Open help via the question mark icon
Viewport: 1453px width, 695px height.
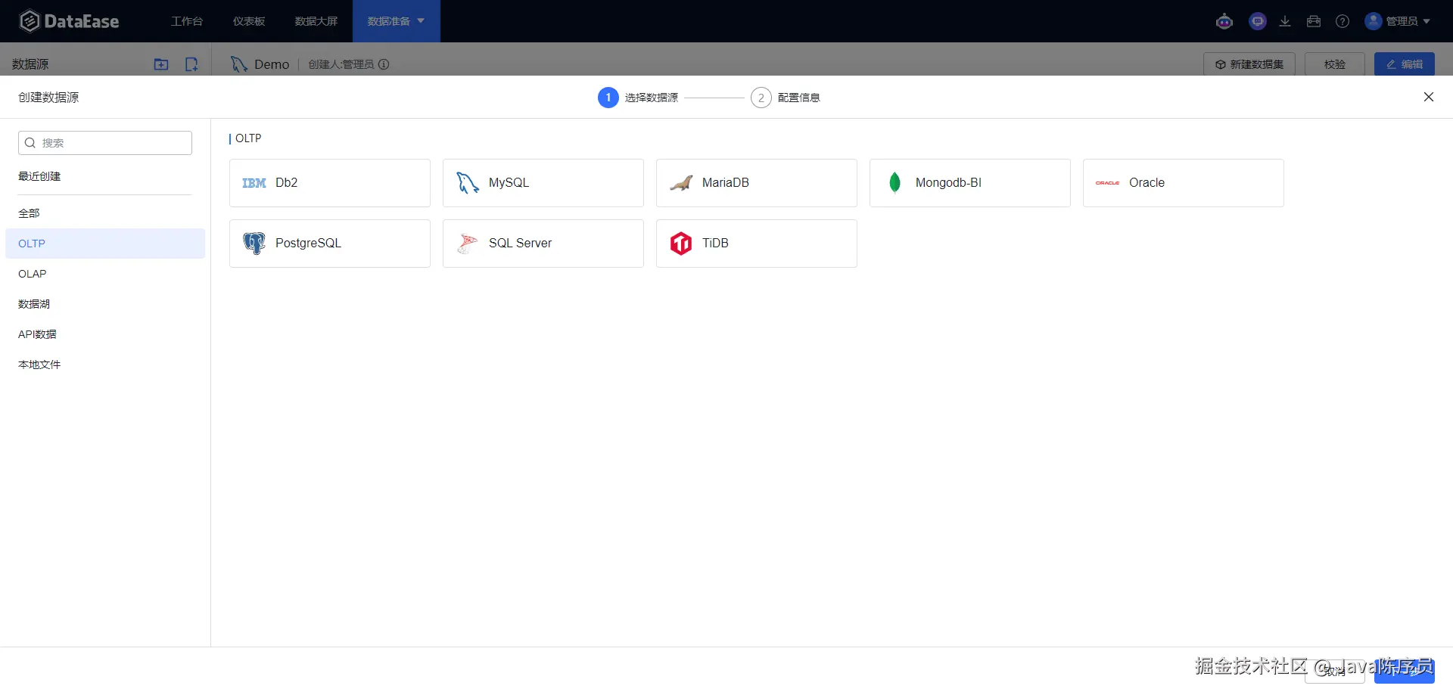[x=1343, y=21]
